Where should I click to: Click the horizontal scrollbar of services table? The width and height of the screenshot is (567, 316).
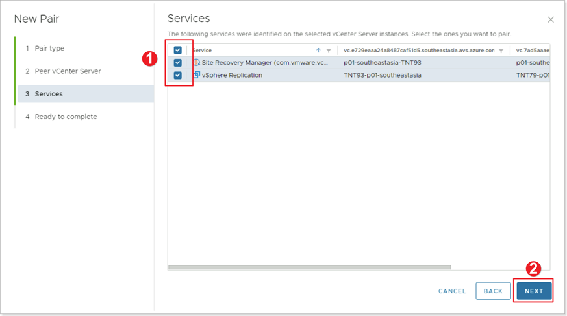[310, 267]
